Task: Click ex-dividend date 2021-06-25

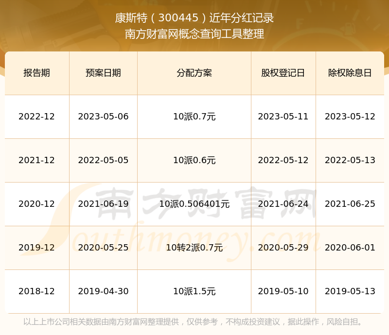Action: (x=350, y=204)
